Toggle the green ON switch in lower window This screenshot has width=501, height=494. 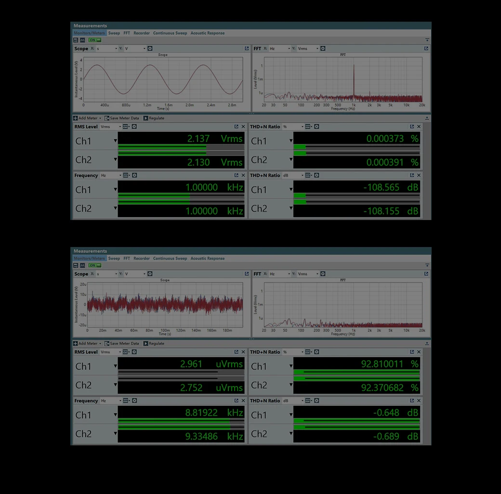pyautogui.click(x=95, y=265)
